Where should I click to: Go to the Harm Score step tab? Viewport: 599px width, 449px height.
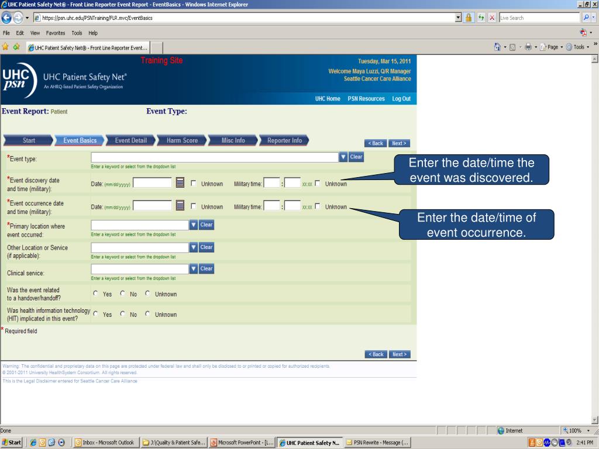(x=183, y=140)
